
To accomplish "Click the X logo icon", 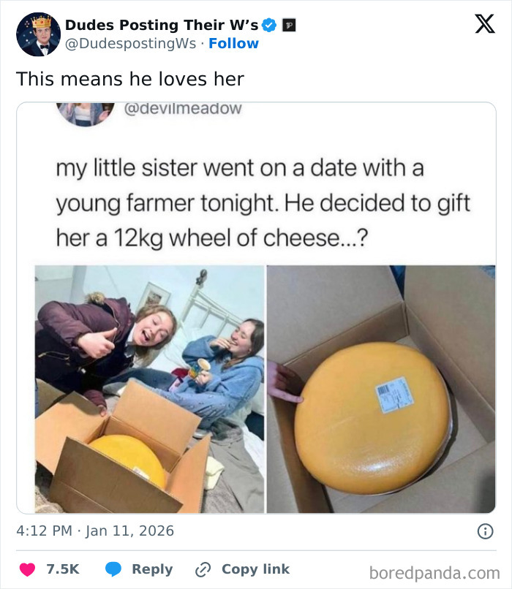I will pyautogui.click(x=484, y=24).
